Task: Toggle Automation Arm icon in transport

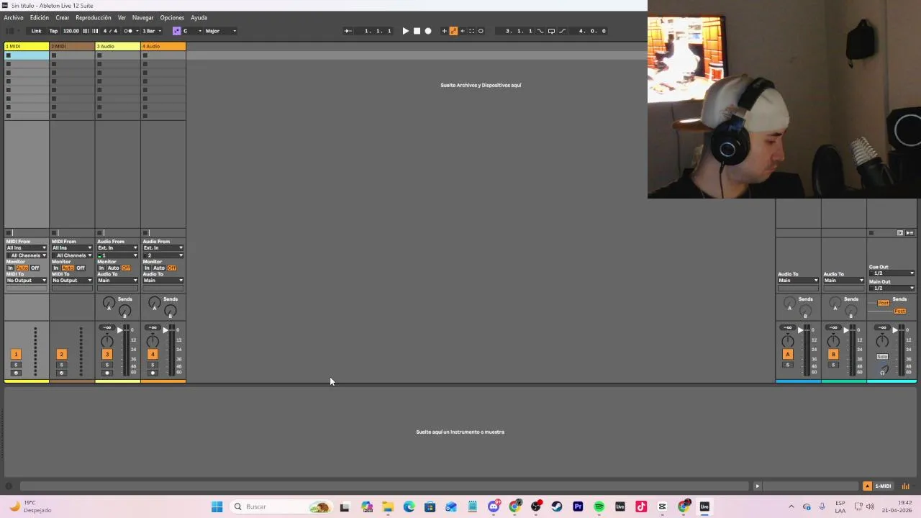Action: click(453, 31)
